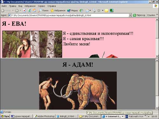Click the Mail toolbar icon
159x119 pixels.
coord(87,10)
